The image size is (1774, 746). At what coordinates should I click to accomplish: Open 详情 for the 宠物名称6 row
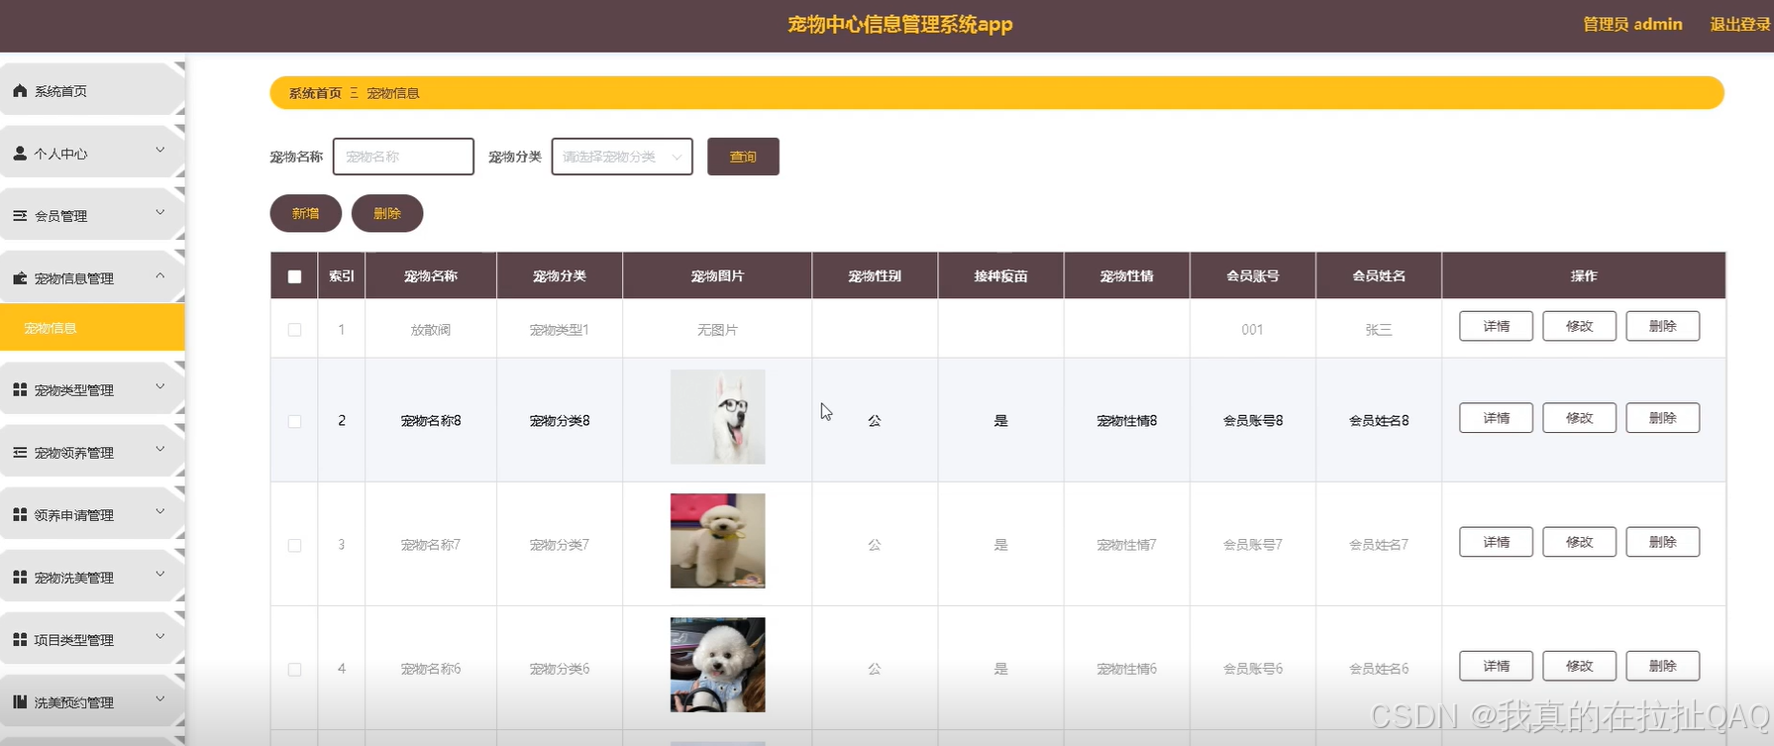(x=1496, y=666)
